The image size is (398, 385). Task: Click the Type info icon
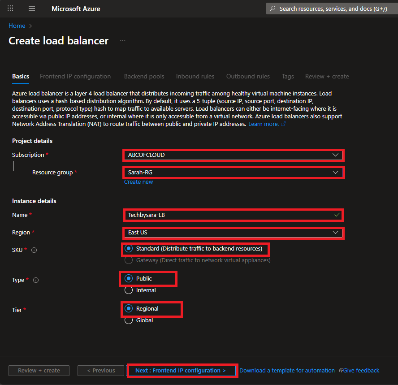(x=36, y=280)
